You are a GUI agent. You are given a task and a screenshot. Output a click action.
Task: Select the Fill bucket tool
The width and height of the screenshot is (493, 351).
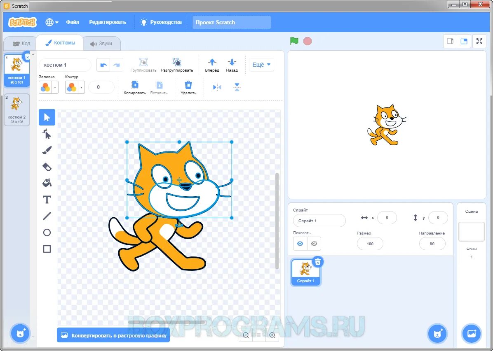click(x=47, y=183)
